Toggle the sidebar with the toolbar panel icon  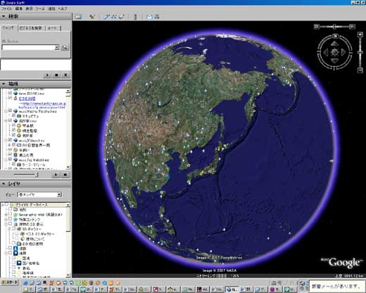(x=79, y=17)
